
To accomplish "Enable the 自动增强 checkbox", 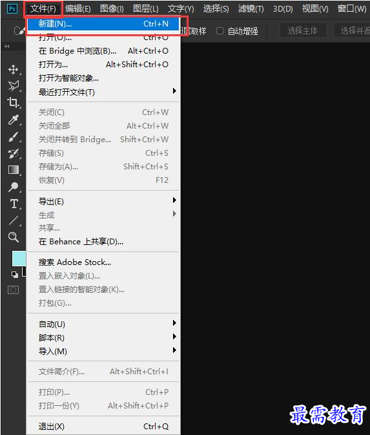I will coord(220,31).
